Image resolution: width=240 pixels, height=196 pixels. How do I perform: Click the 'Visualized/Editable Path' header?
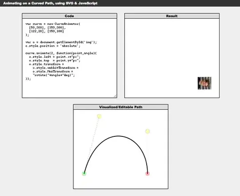pyautogui.click(x=121, y=107)
